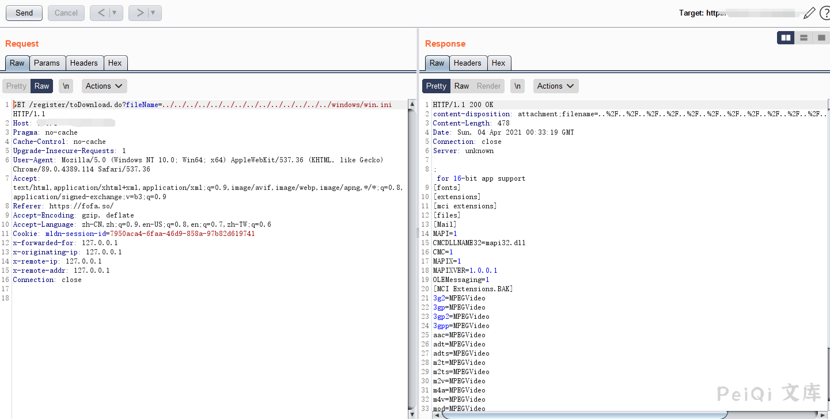Switch to Response Headers tab
The height and width of the screenshot is (419, 830).
(467, 63)
